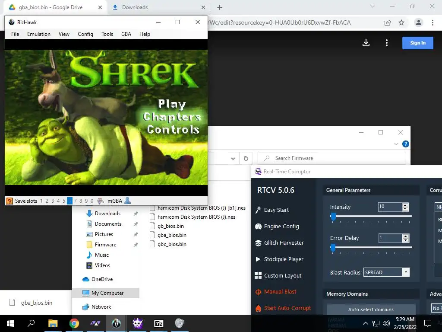Screen dimensions: 442x332
Task: Open Pictures in Explorer sidebar
Action: [x=104, y=234]
